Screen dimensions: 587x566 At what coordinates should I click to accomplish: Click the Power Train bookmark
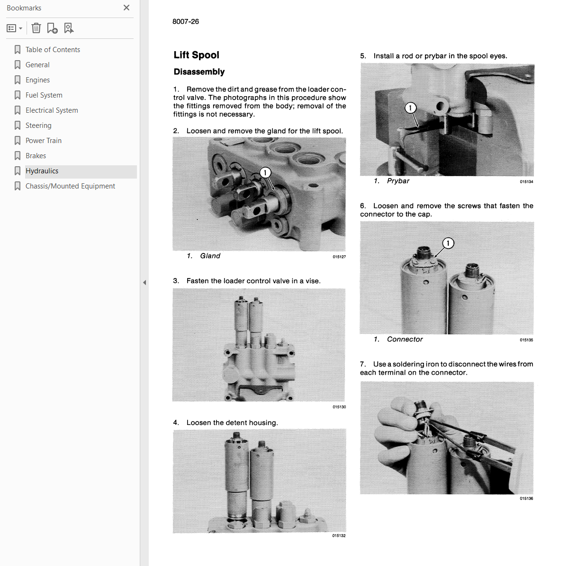coord(44,141)
